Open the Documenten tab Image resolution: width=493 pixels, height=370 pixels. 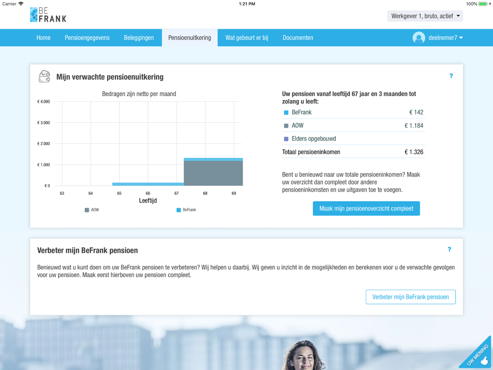coord(298,38)
